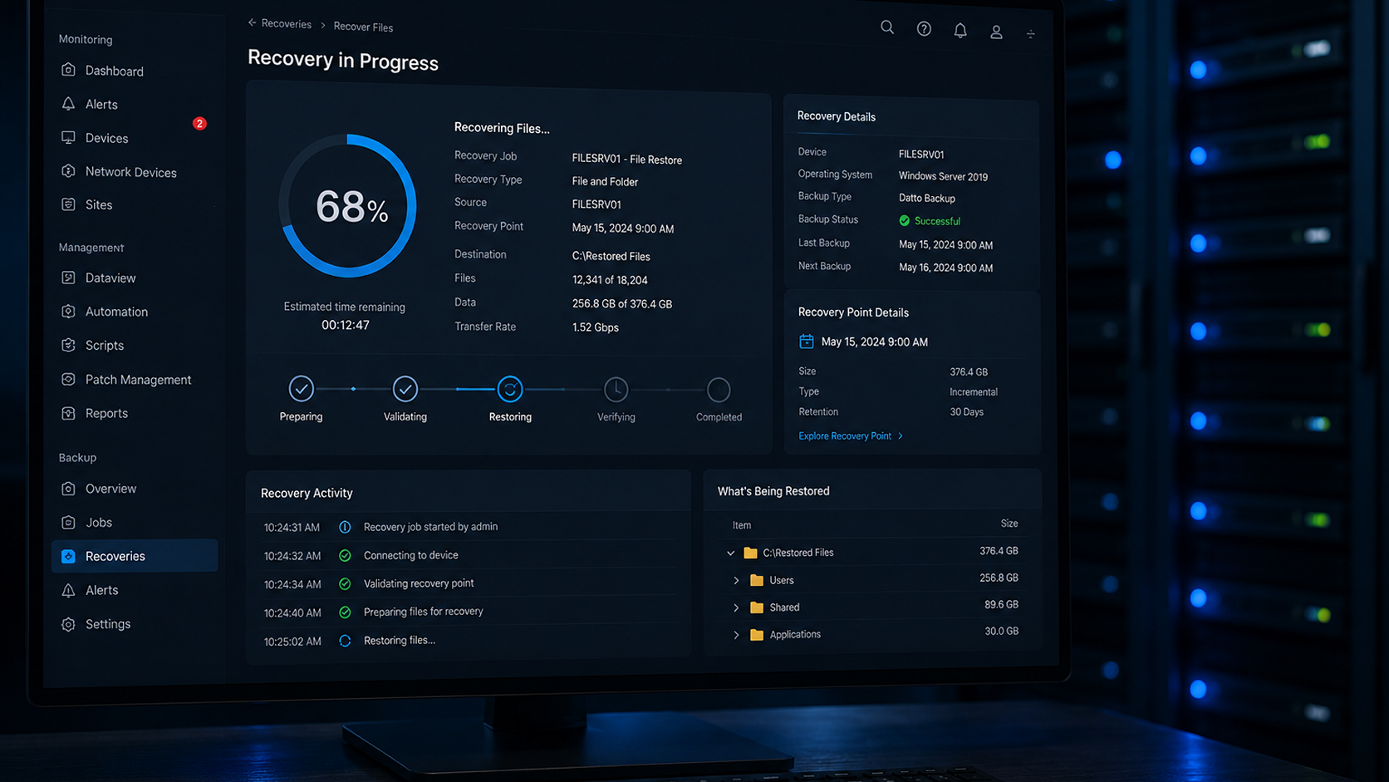Click the Shared folder icon
Viewport: 1389px width, 782px height.
click(x=757, y=607)
